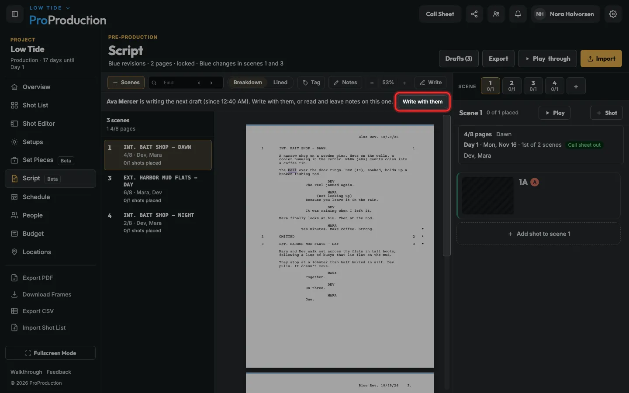Image resolution: width=629 pixels, height=393 pixels.
Task: Add shot to scene 1
Action: pos(539,234)
